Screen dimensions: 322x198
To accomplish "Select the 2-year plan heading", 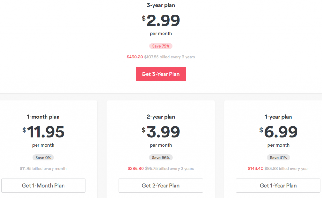I will coord(161,117).
